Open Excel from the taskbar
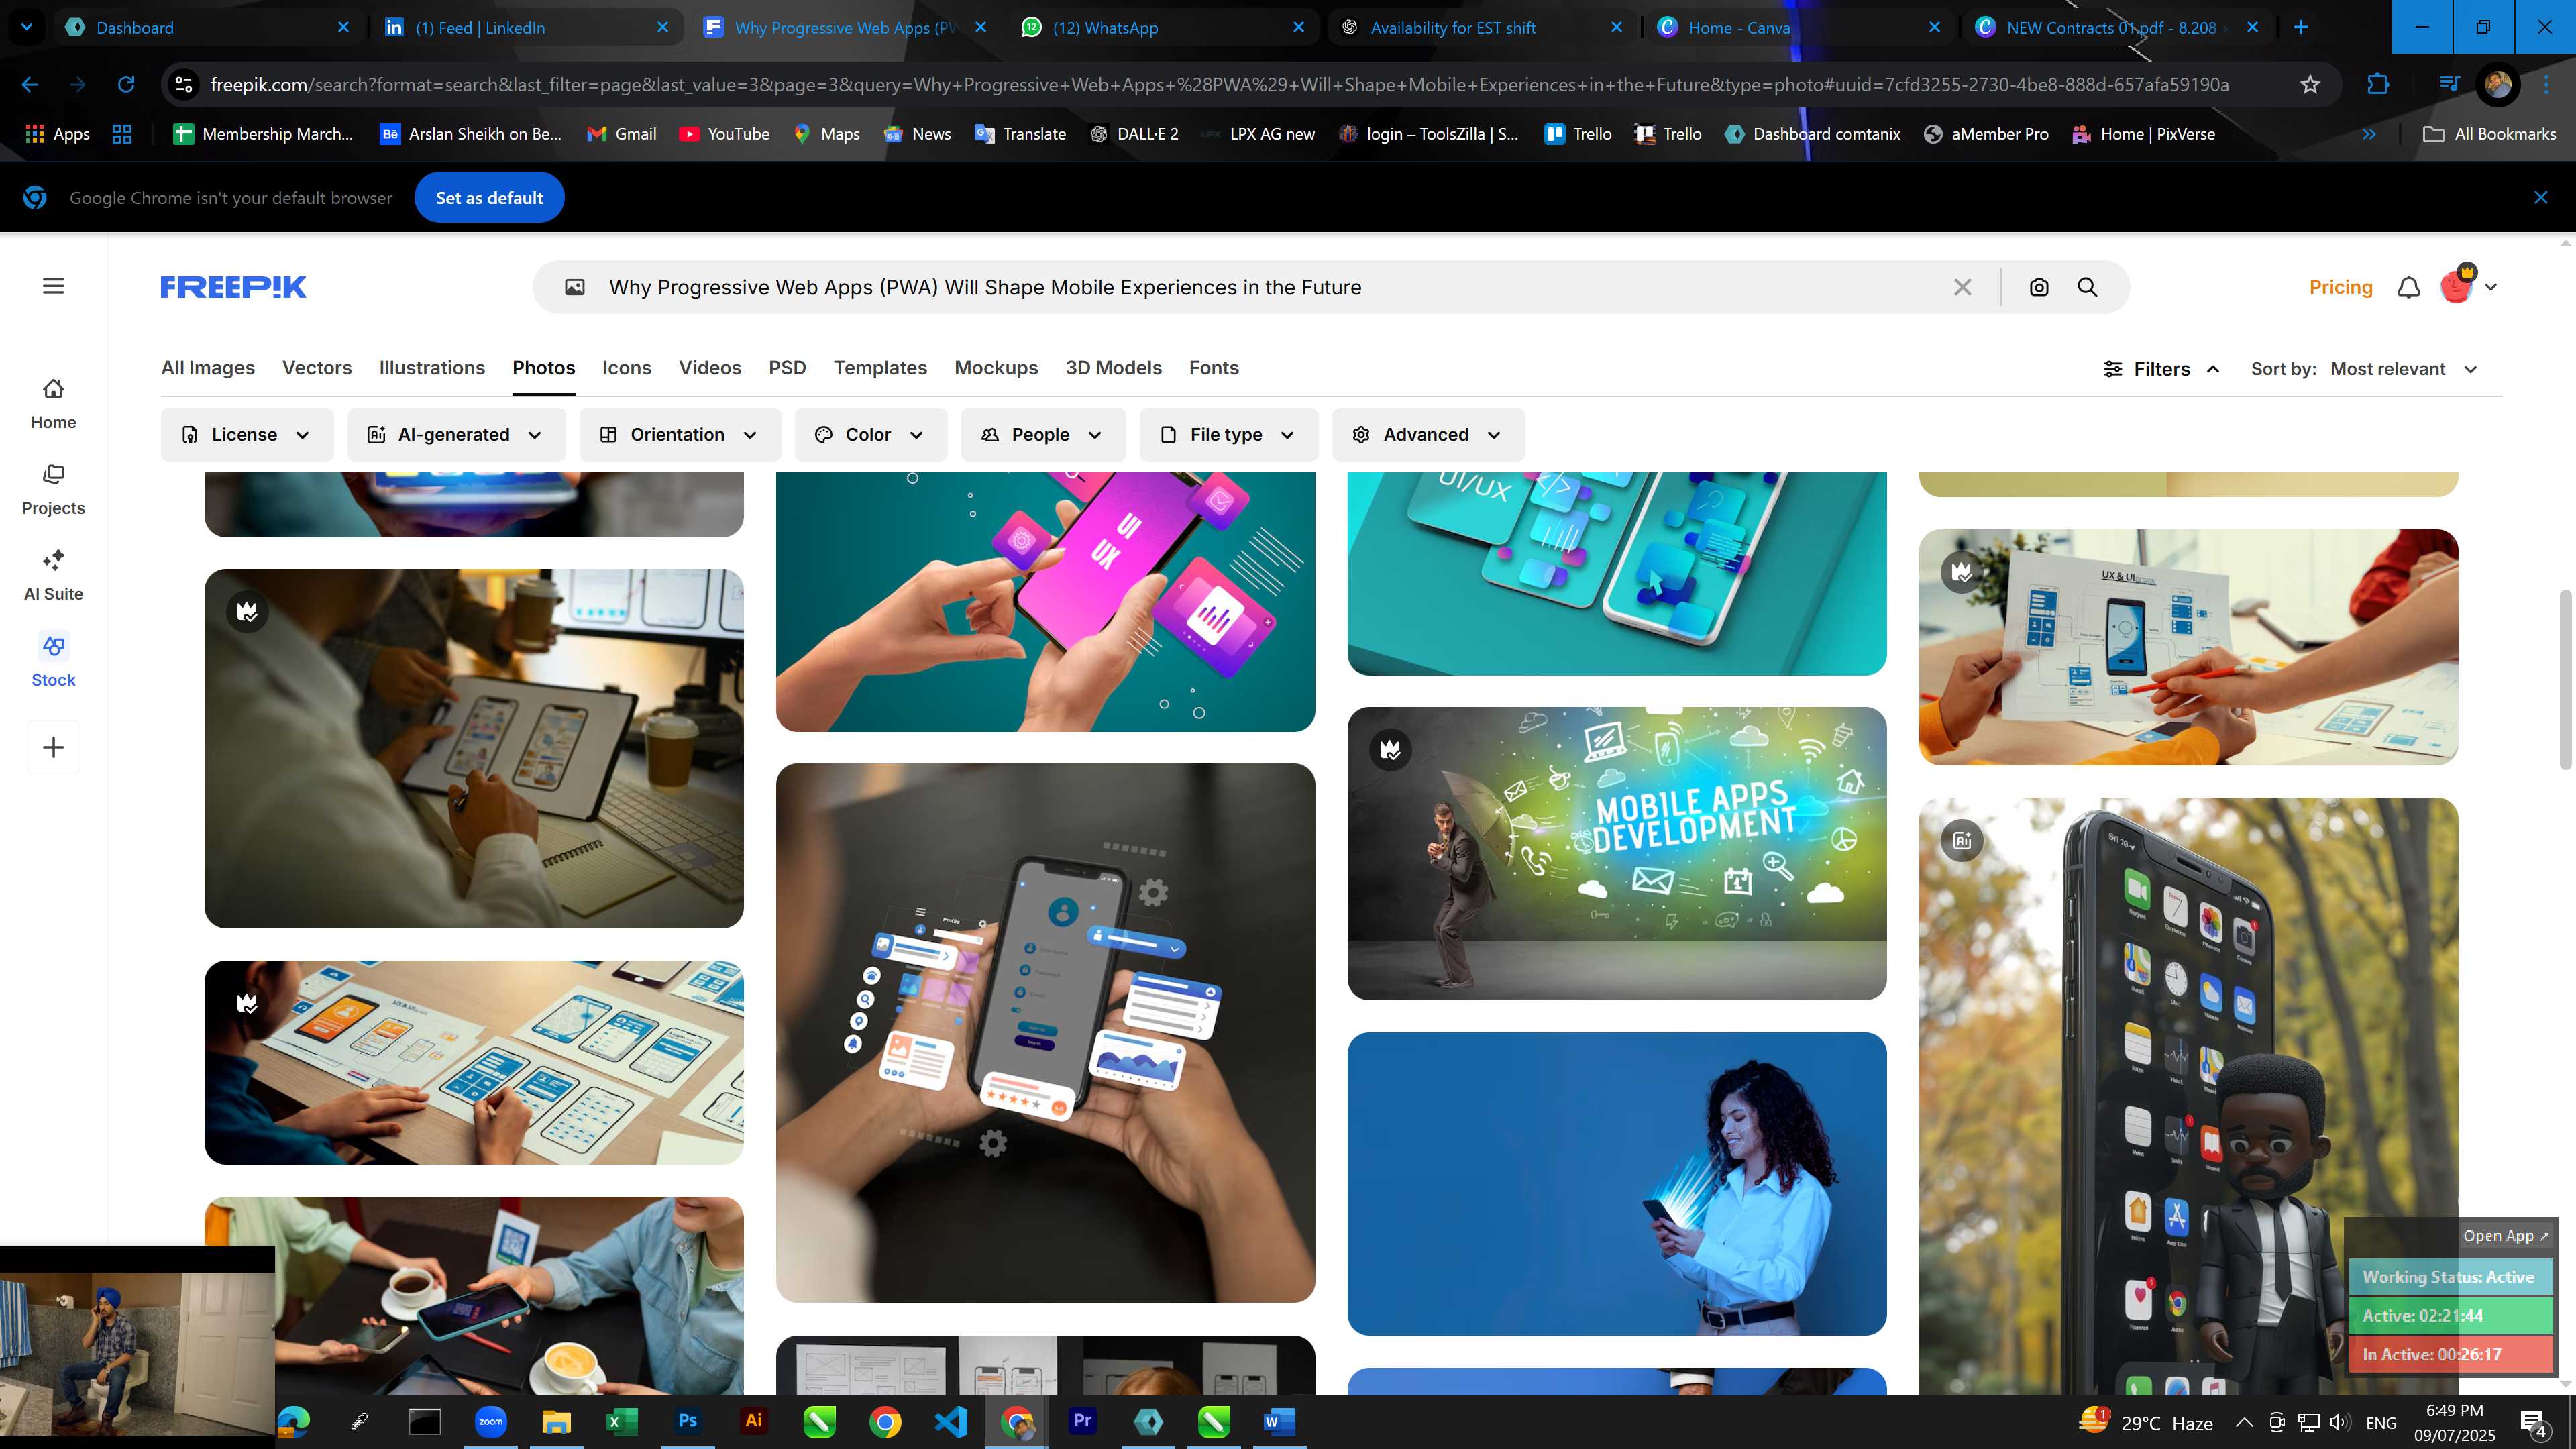Image resolution: width=2576 pixels, height=1449 pixels. [622, 1421]
